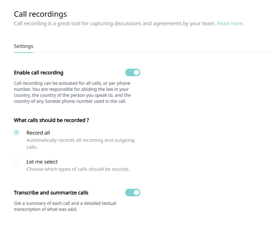Click the Enable call recording label text
Image resolution: width=272 pixels, height=242 pixels.
click(39, 73)
